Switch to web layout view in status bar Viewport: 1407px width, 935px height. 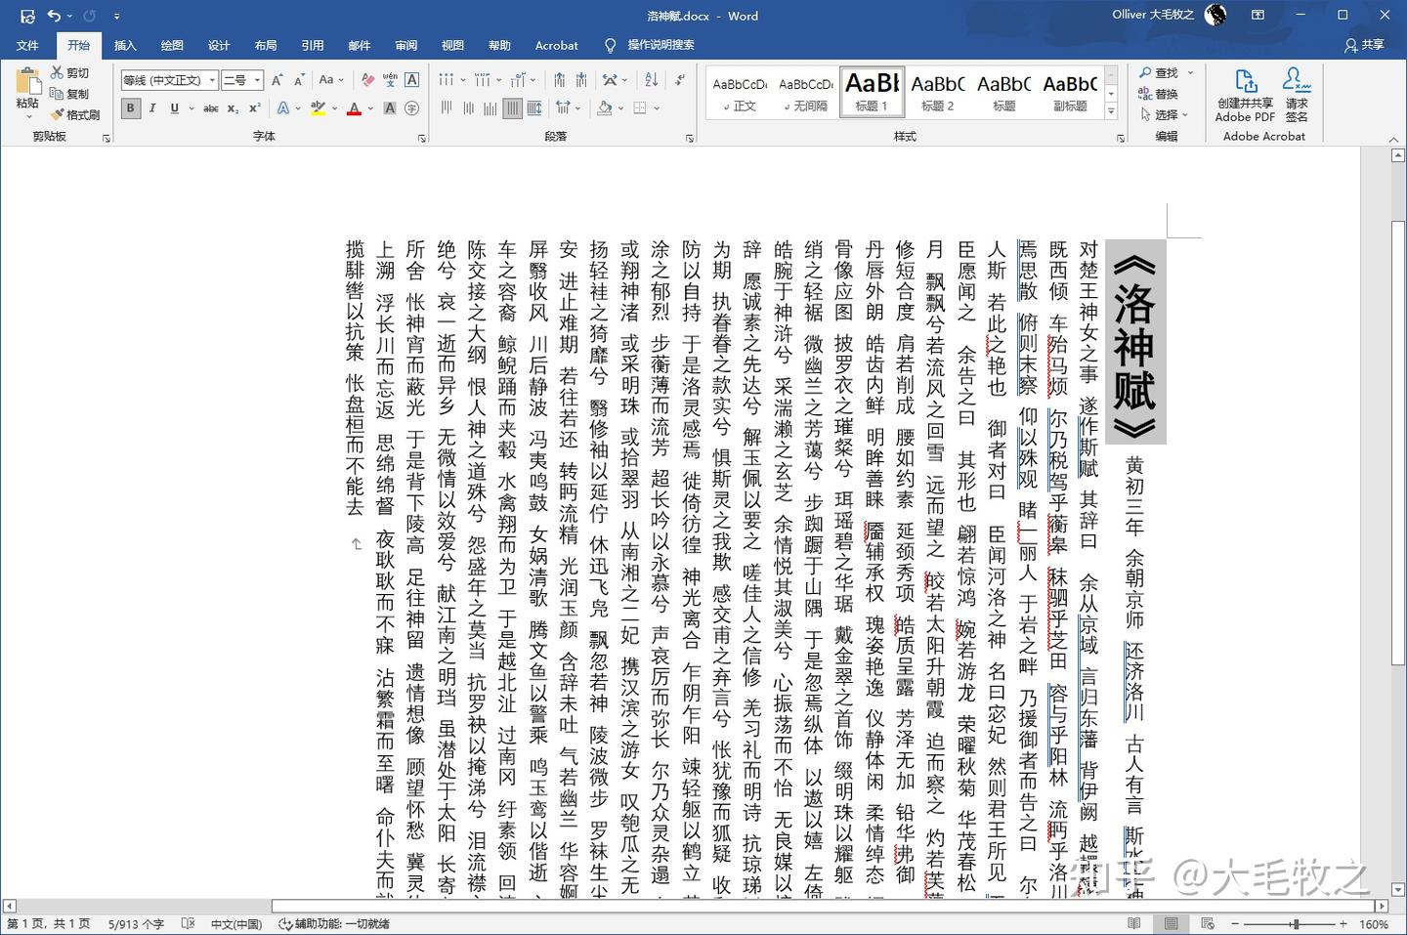[x=1208, y=923]
